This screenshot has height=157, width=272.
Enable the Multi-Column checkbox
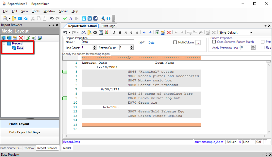click(175, 42)
